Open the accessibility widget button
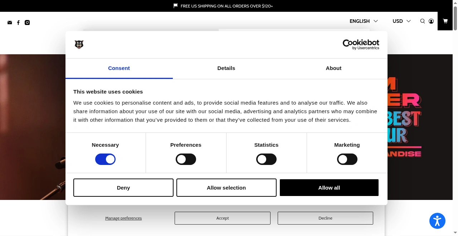458x236 pixels. point(437,221)
